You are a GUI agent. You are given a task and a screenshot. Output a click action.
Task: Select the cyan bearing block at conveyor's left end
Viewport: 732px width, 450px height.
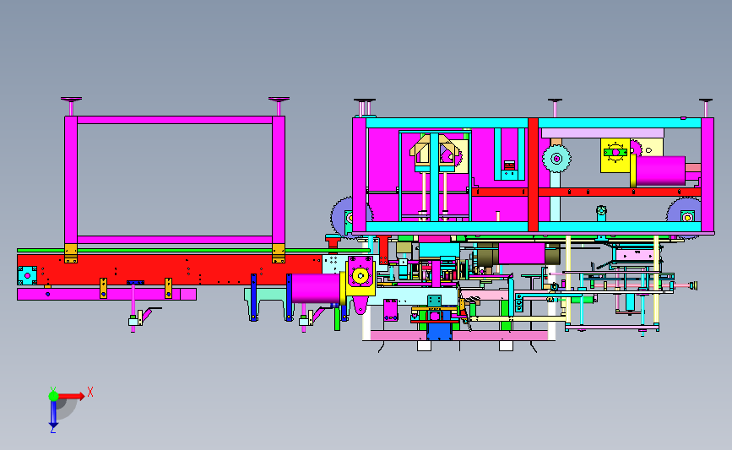[x=27, y=275]
